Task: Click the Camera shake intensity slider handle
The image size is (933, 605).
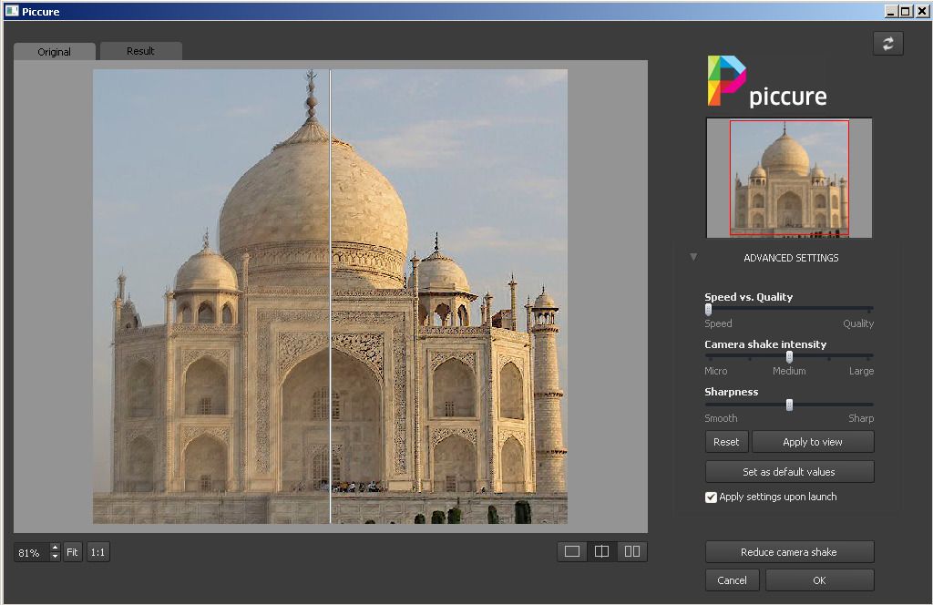Action: tap(789, 357)
